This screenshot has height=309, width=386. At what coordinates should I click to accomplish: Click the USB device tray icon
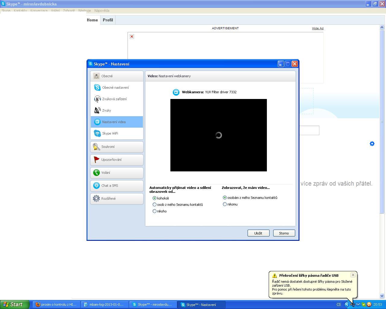pyautogui.click(x=353, y=304)
